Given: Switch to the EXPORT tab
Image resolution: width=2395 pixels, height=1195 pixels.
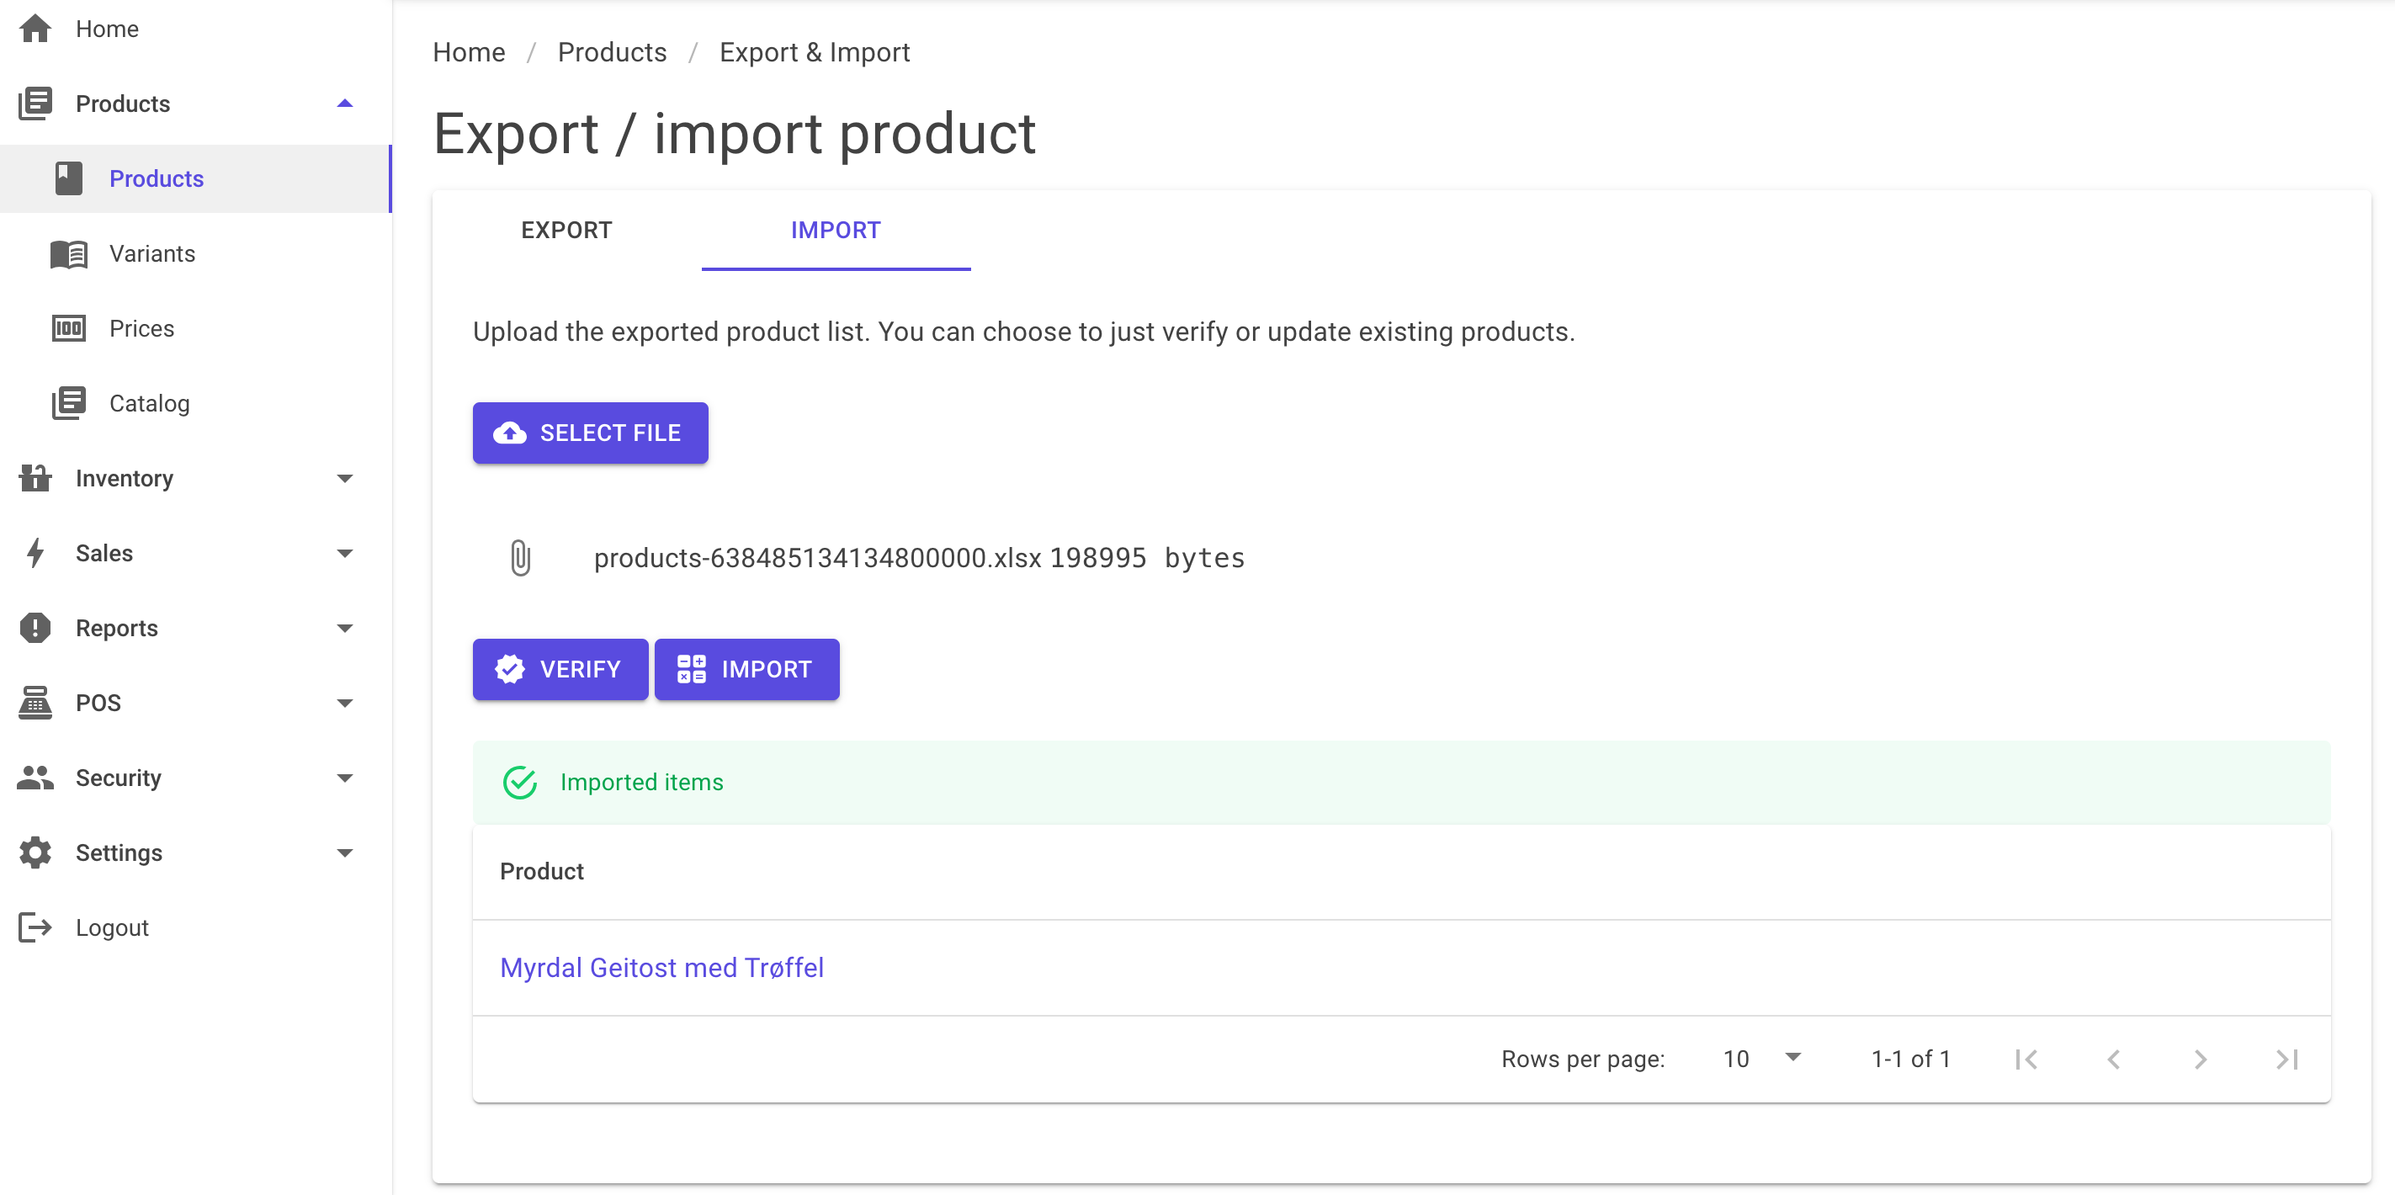Looking at the screenshot, I should pos(566,231).
